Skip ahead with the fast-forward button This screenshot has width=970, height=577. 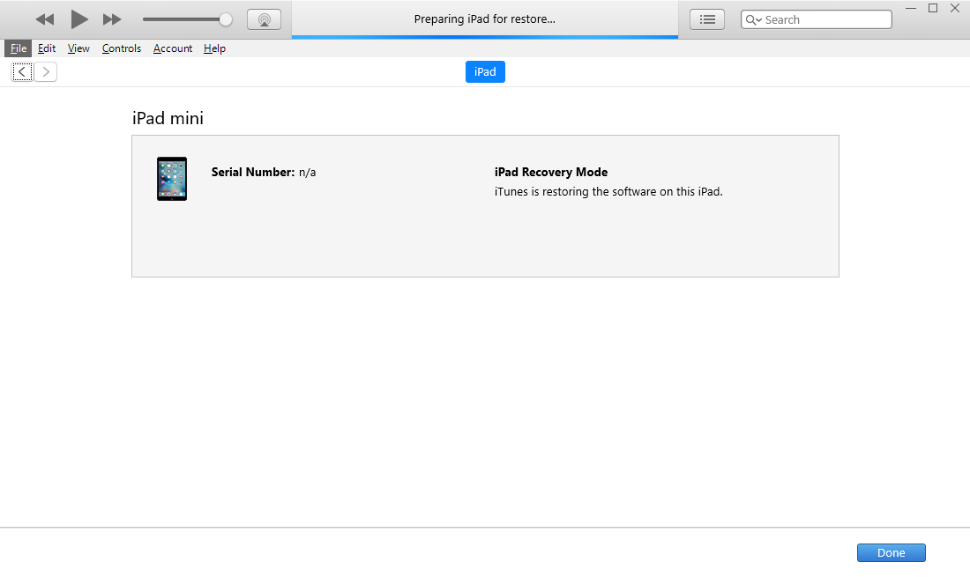112,19
